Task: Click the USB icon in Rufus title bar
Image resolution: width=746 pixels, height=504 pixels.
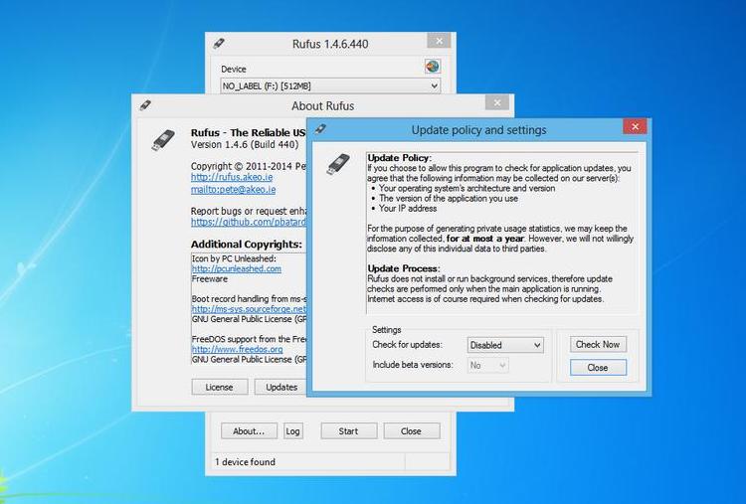Action: pyautogui.click(x=219, y=44)
